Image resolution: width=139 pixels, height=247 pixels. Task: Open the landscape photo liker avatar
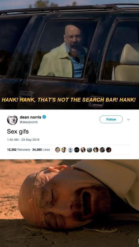[89, 150]
